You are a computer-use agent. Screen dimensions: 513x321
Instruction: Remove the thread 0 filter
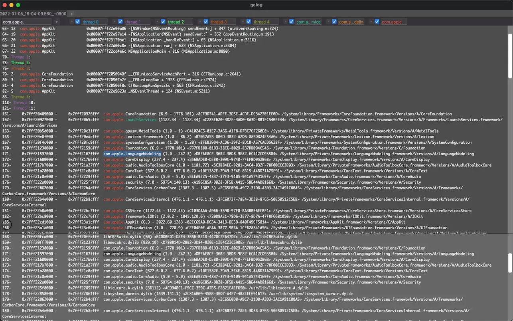coord(71,22)
